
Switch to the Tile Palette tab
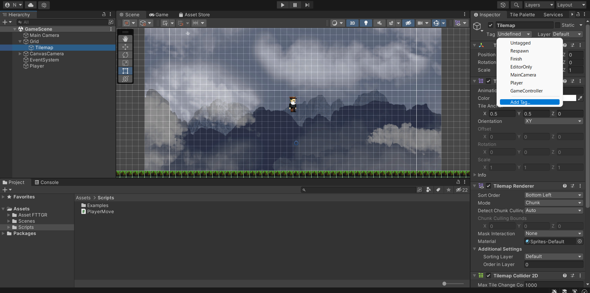[x=522, y=15]
